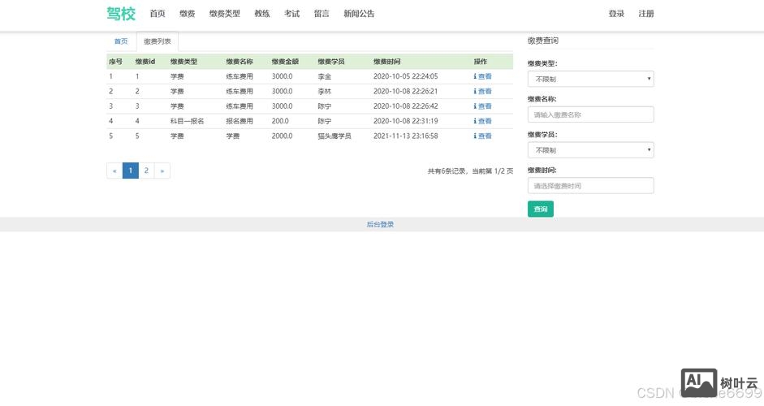
Task: Open the 缴费学员 dropdown filter
Action: [590, 150]
